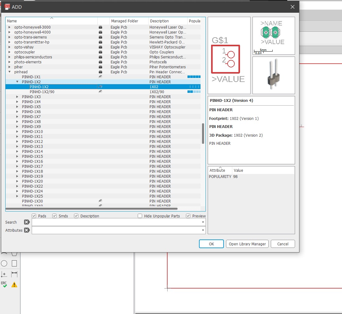Click the library list vertical scrollbar
The height and width of the screenshot is (314, 342).
[203, 134]
